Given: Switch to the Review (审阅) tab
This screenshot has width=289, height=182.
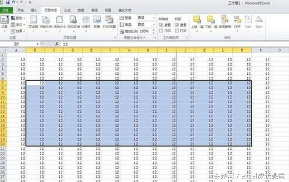Looking at the screenshot, I should [95, 10].
